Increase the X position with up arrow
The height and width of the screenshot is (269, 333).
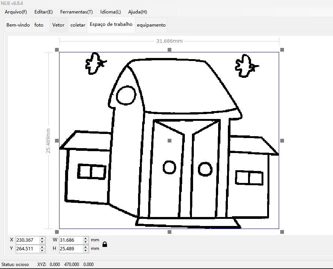[42, 238]
